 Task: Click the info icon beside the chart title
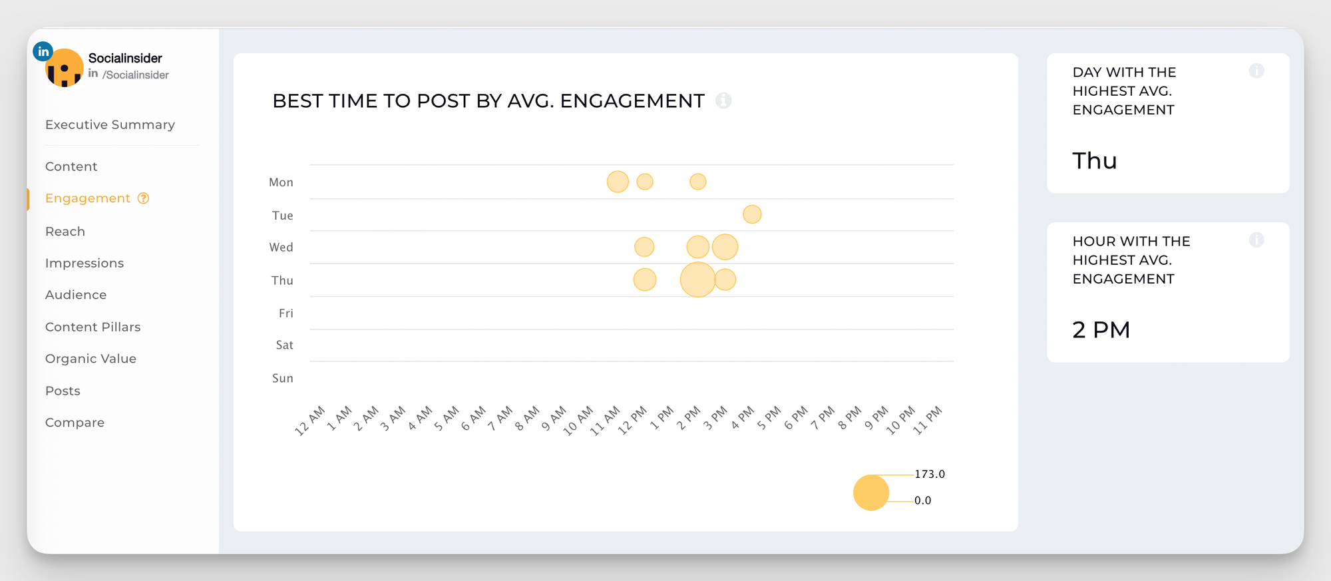[x=723, y=101]
